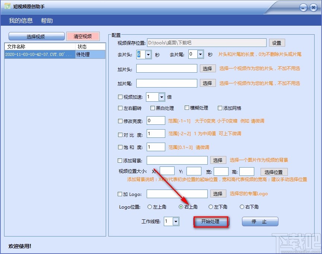The width and height of the screenshot is (322, 254).
Task: Click 选择 button next to 加 Logo
Action: pyautogui.click(x=218, y=194)
